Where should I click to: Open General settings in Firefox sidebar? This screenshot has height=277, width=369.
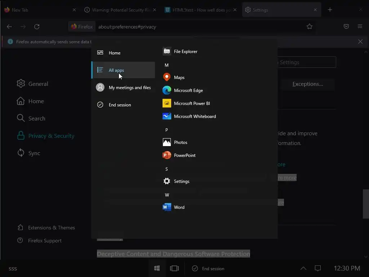pyautogui.click(x=32, y=84)
